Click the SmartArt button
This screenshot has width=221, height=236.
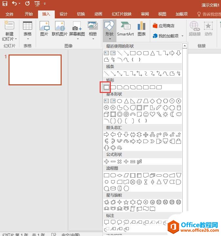click(125, 29)
